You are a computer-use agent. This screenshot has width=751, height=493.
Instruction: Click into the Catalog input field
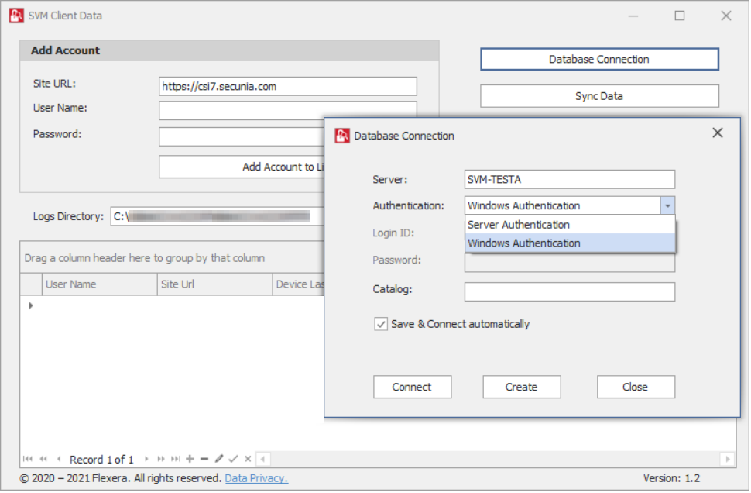pyautogui.click(x=569, y=292)
